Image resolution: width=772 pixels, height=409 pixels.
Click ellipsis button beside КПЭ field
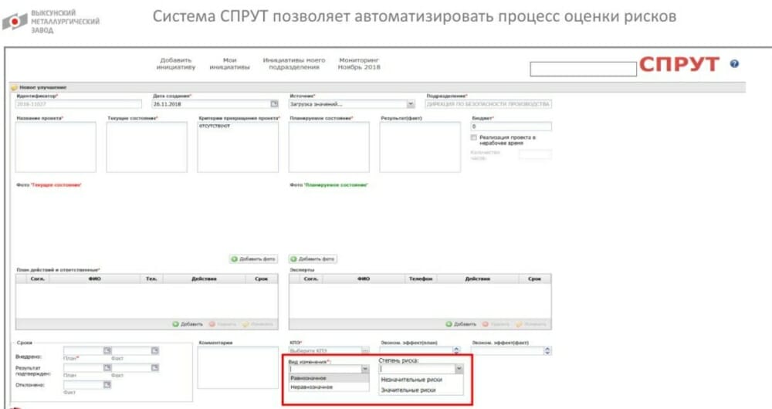[365, 350]
